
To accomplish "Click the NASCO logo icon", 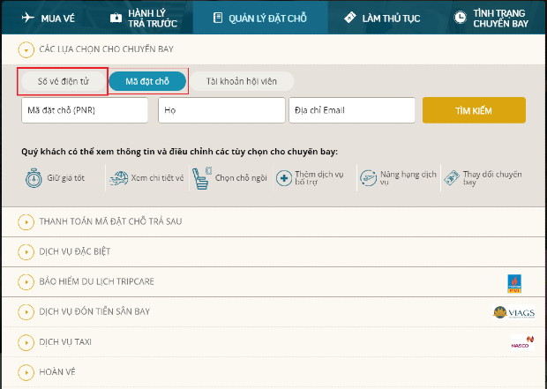I will click(x=521, y=342).
